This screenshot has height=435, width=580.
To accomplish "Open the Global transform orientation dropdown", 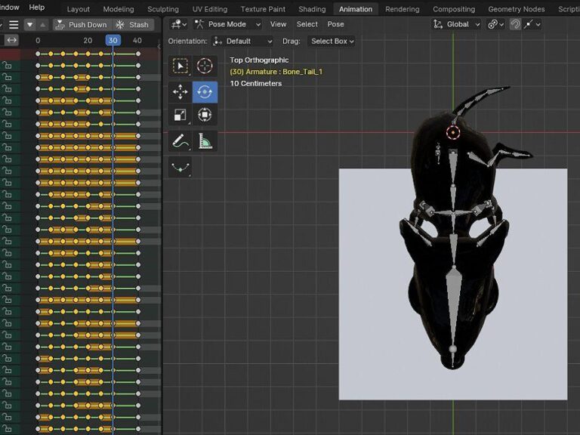I will [x=457, y=24].
